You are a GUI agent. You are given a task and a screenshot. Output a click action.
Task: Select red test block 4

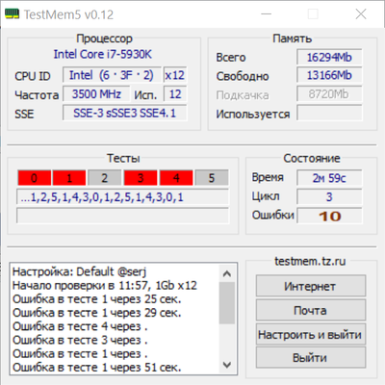[x=176, y=178]
